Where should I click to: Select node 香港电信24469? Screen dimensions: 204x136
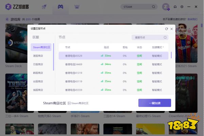pyautogui.click(x=114, y=64)
